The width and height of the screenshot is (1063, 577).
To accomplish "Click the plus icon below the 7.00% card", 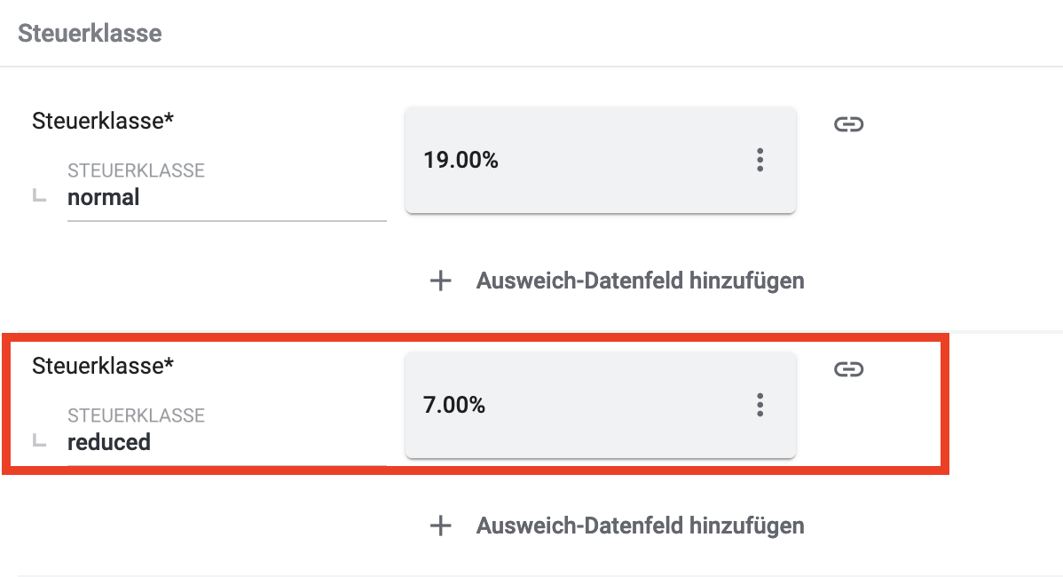I will (x=441, y=526).
